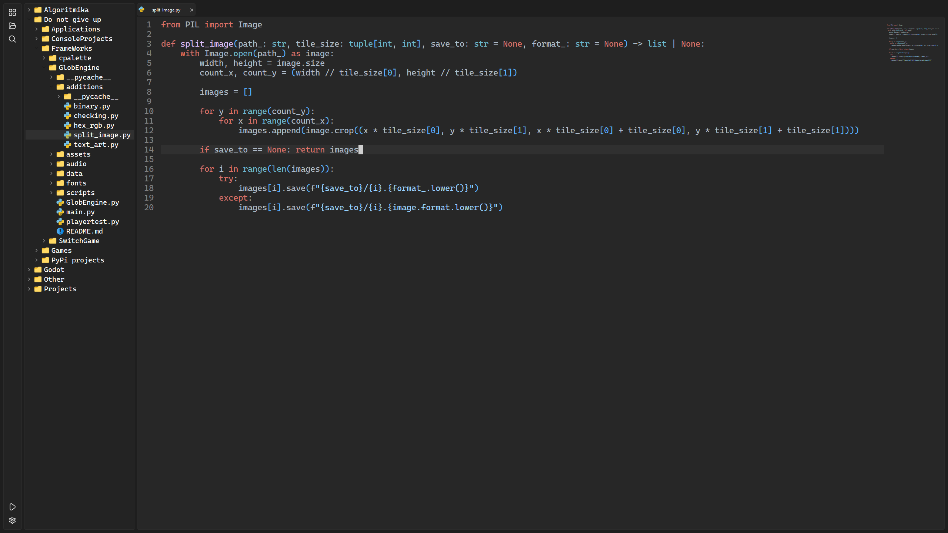Open checking.py from the file tree
The width and height of the screenshot is (948, 533).
pos(96,116)
